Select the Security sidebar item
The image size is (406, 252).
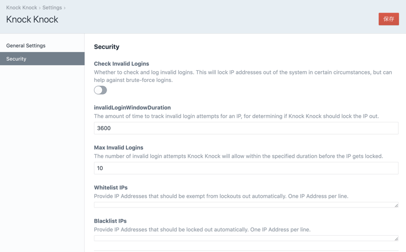tap(16, 59)
